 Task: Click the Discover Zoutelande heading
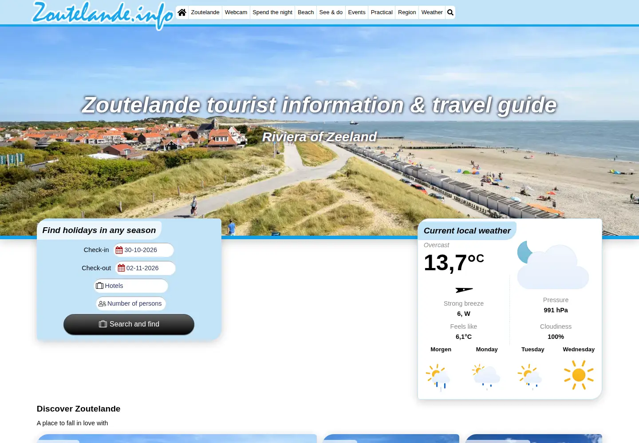[79, 409]
